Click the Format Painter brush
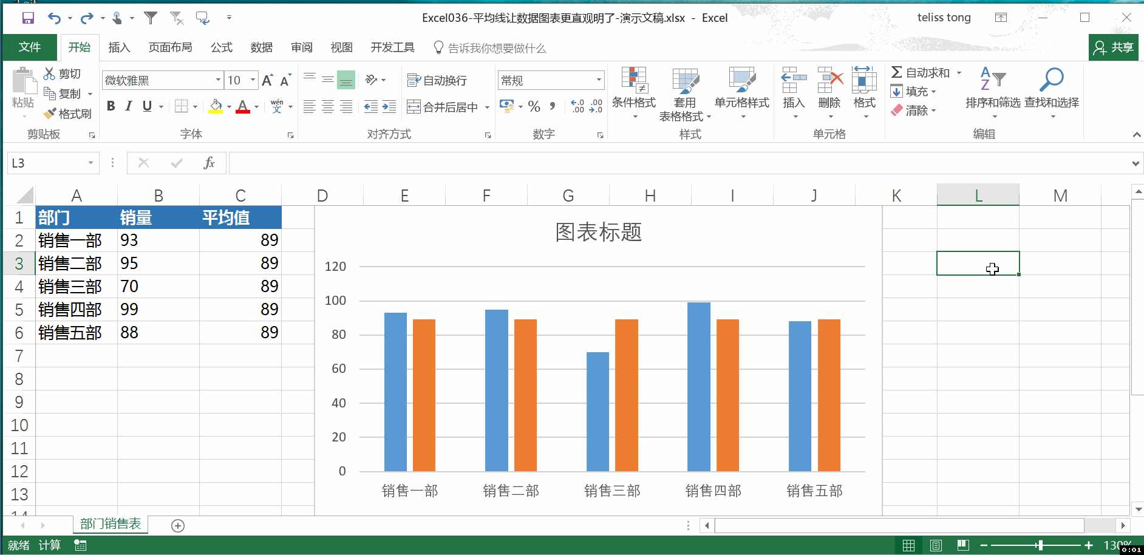This screenshot has width=1144, height=555. [x=67, y=114]
